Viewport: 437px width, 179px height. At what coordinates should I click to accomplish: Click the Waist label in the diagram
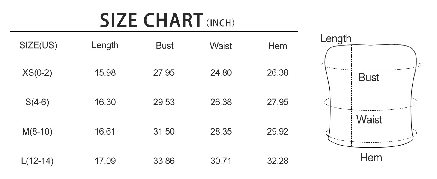click(x=369, y=120)
